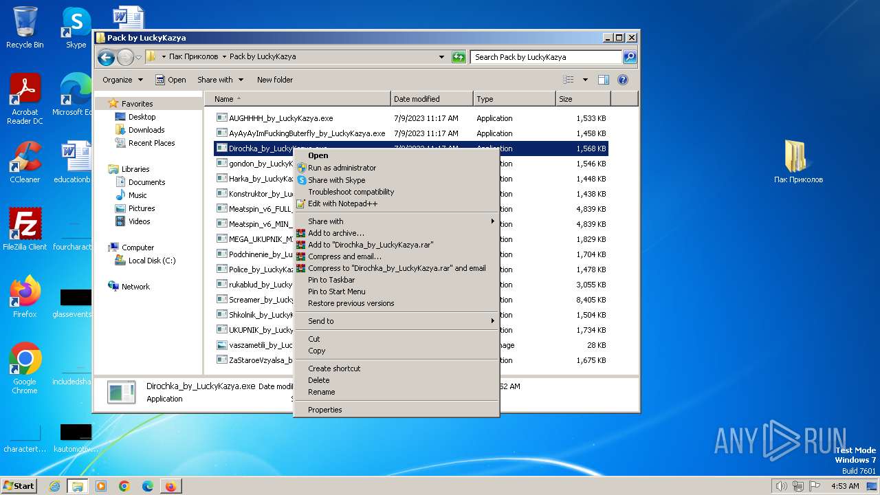Viewport: 880px width, 495px height.
Task: Open Пак Приколов desktop folder
Action: tap(797, 162)
